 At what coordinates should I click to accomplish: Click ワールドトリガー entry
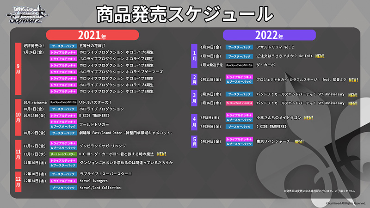(x=94, y=124)
